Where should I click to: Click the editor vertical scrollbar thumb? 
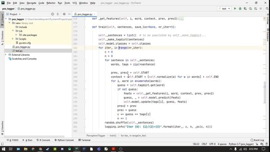tap(265, 92)
